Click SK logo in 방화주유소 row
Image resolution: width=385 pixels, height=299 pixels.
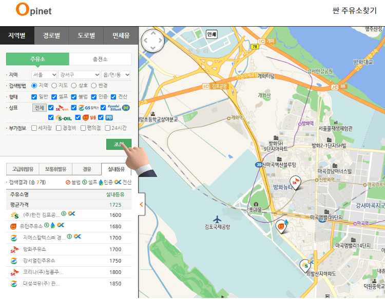click(14, 249)
